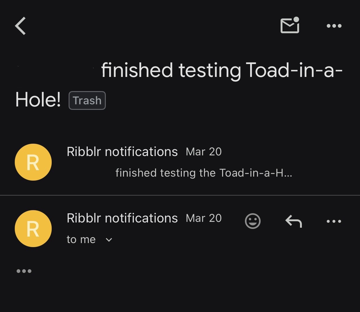
Task: Expand the collapsed 'finished testing the Toad-in-a-H…' snippet
Action: (x=203, y=173)
